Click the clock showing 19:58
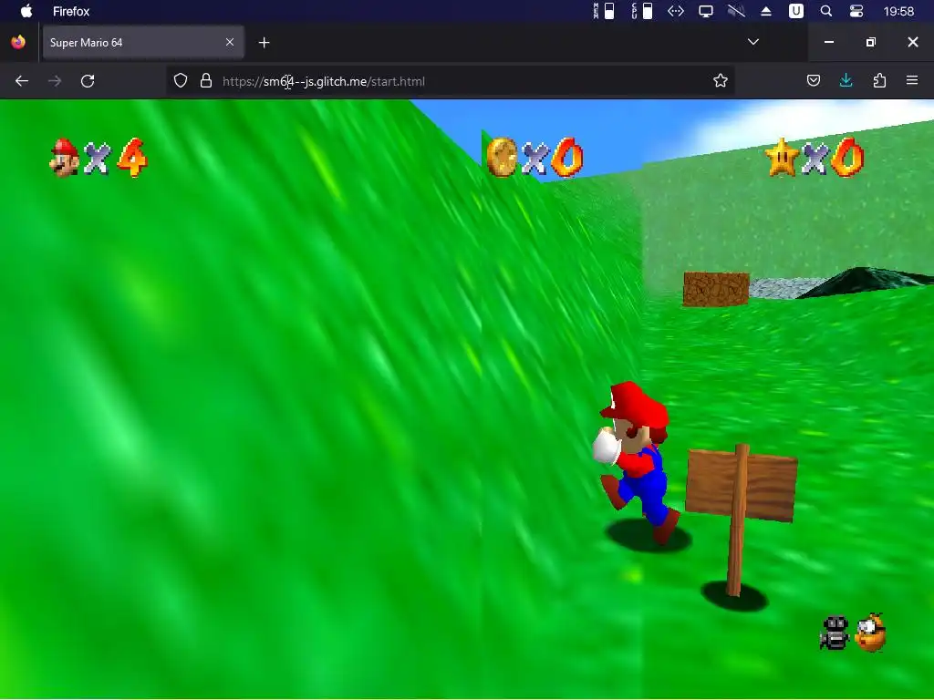The height and width of the screenshot is (700, 934). (898, 11)
